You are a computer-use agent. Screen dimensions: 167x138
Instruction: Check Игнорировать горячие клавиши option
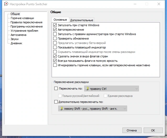(x=55, y=65)
